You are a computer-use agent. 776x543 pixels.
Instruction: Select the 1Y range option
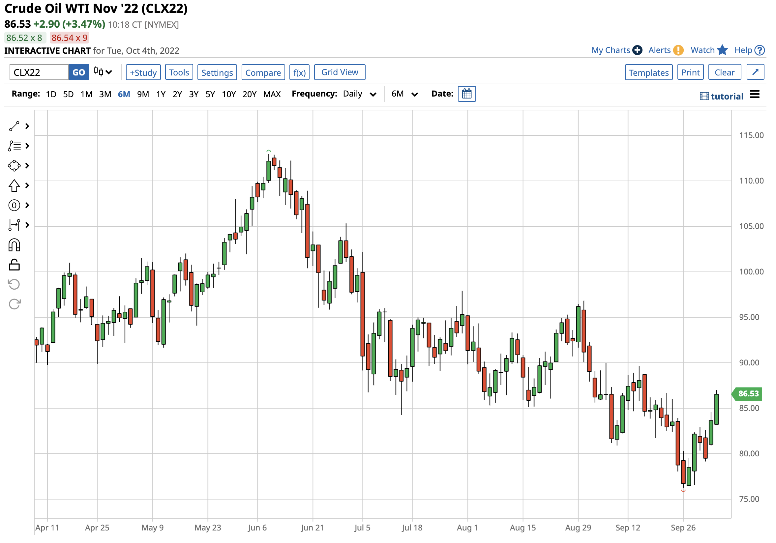161,94
